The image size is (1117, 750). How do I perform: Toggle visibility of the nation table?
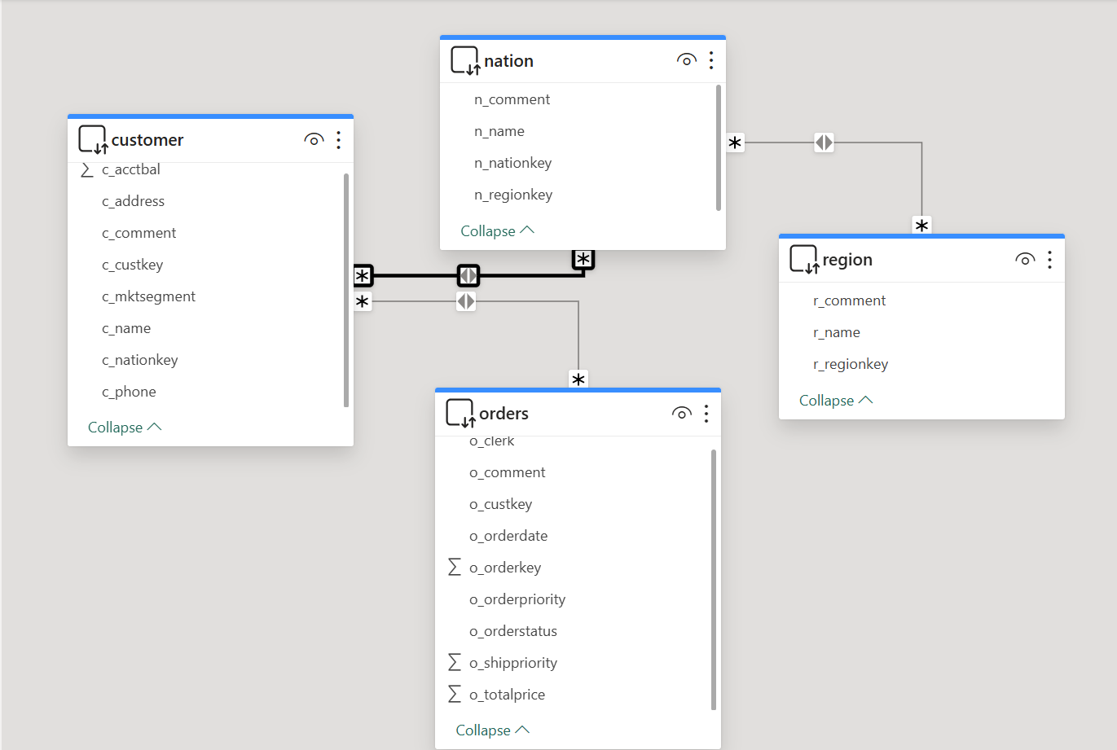[x=686, y=60]
